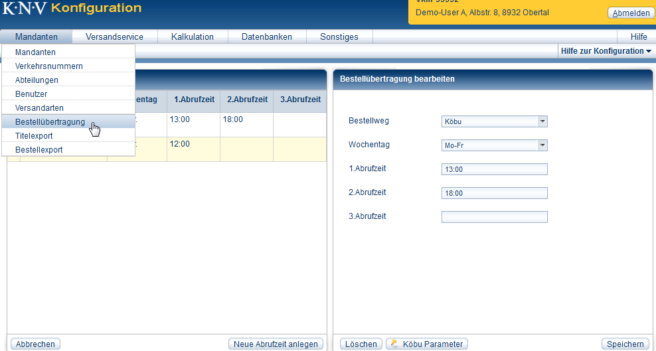Open the Versandservice tab
Screen dimensions: 656x351
[x=114, y=37]
